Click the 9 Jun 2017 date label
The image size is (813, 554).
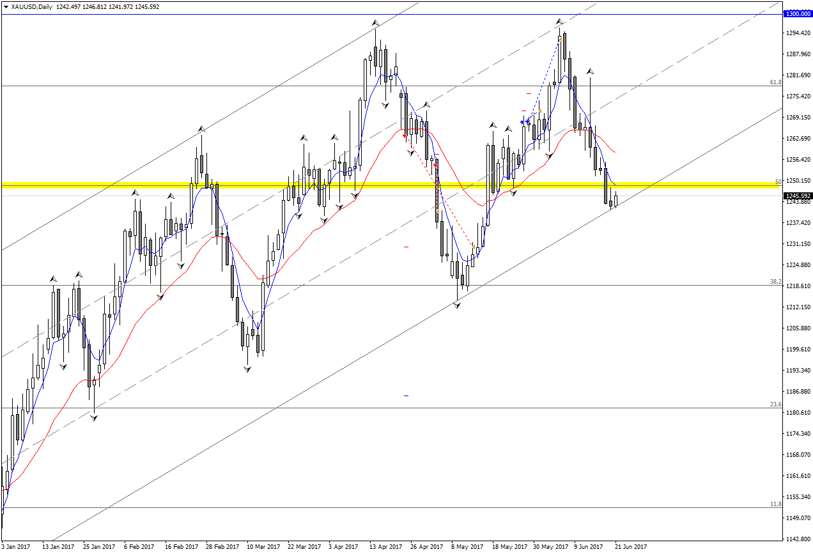[x=589, y=547]
